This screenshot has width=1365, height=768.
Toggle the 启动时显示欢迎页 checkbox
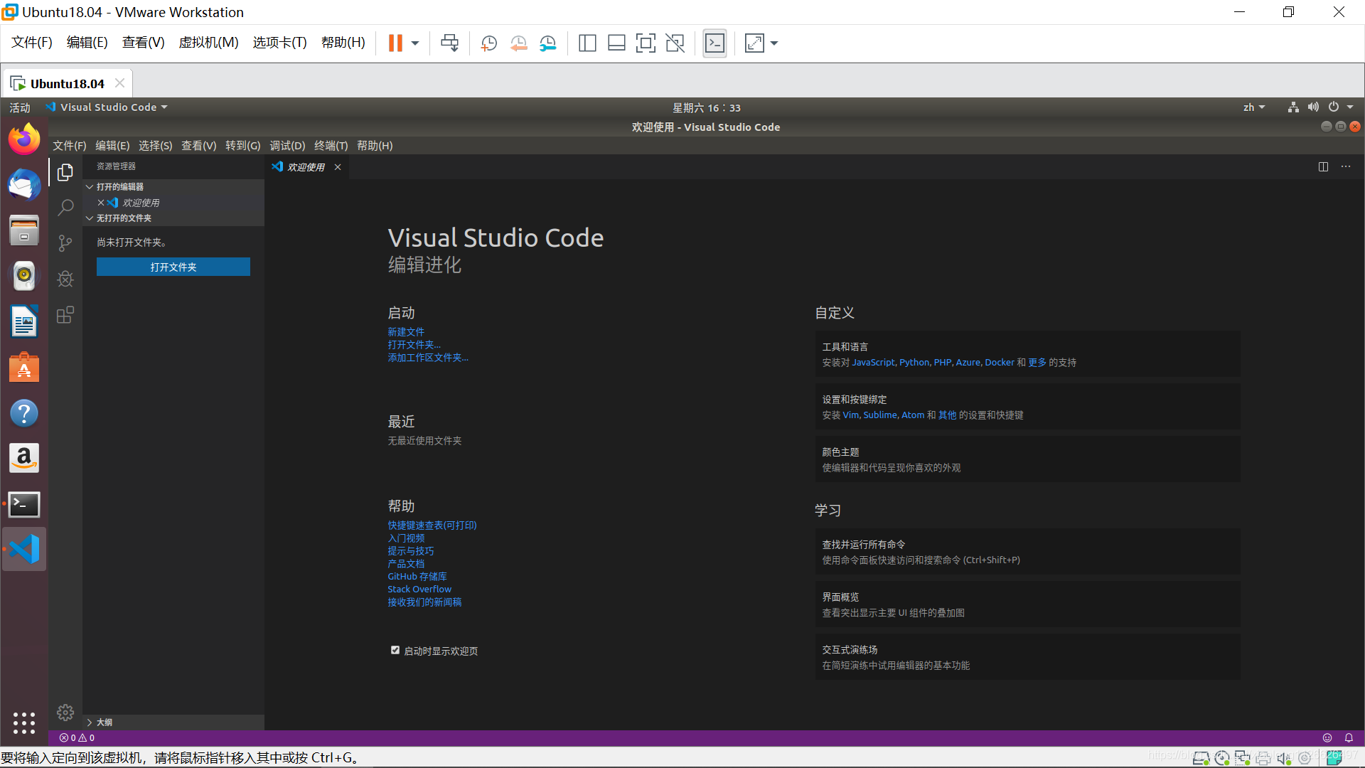point(395,650)
